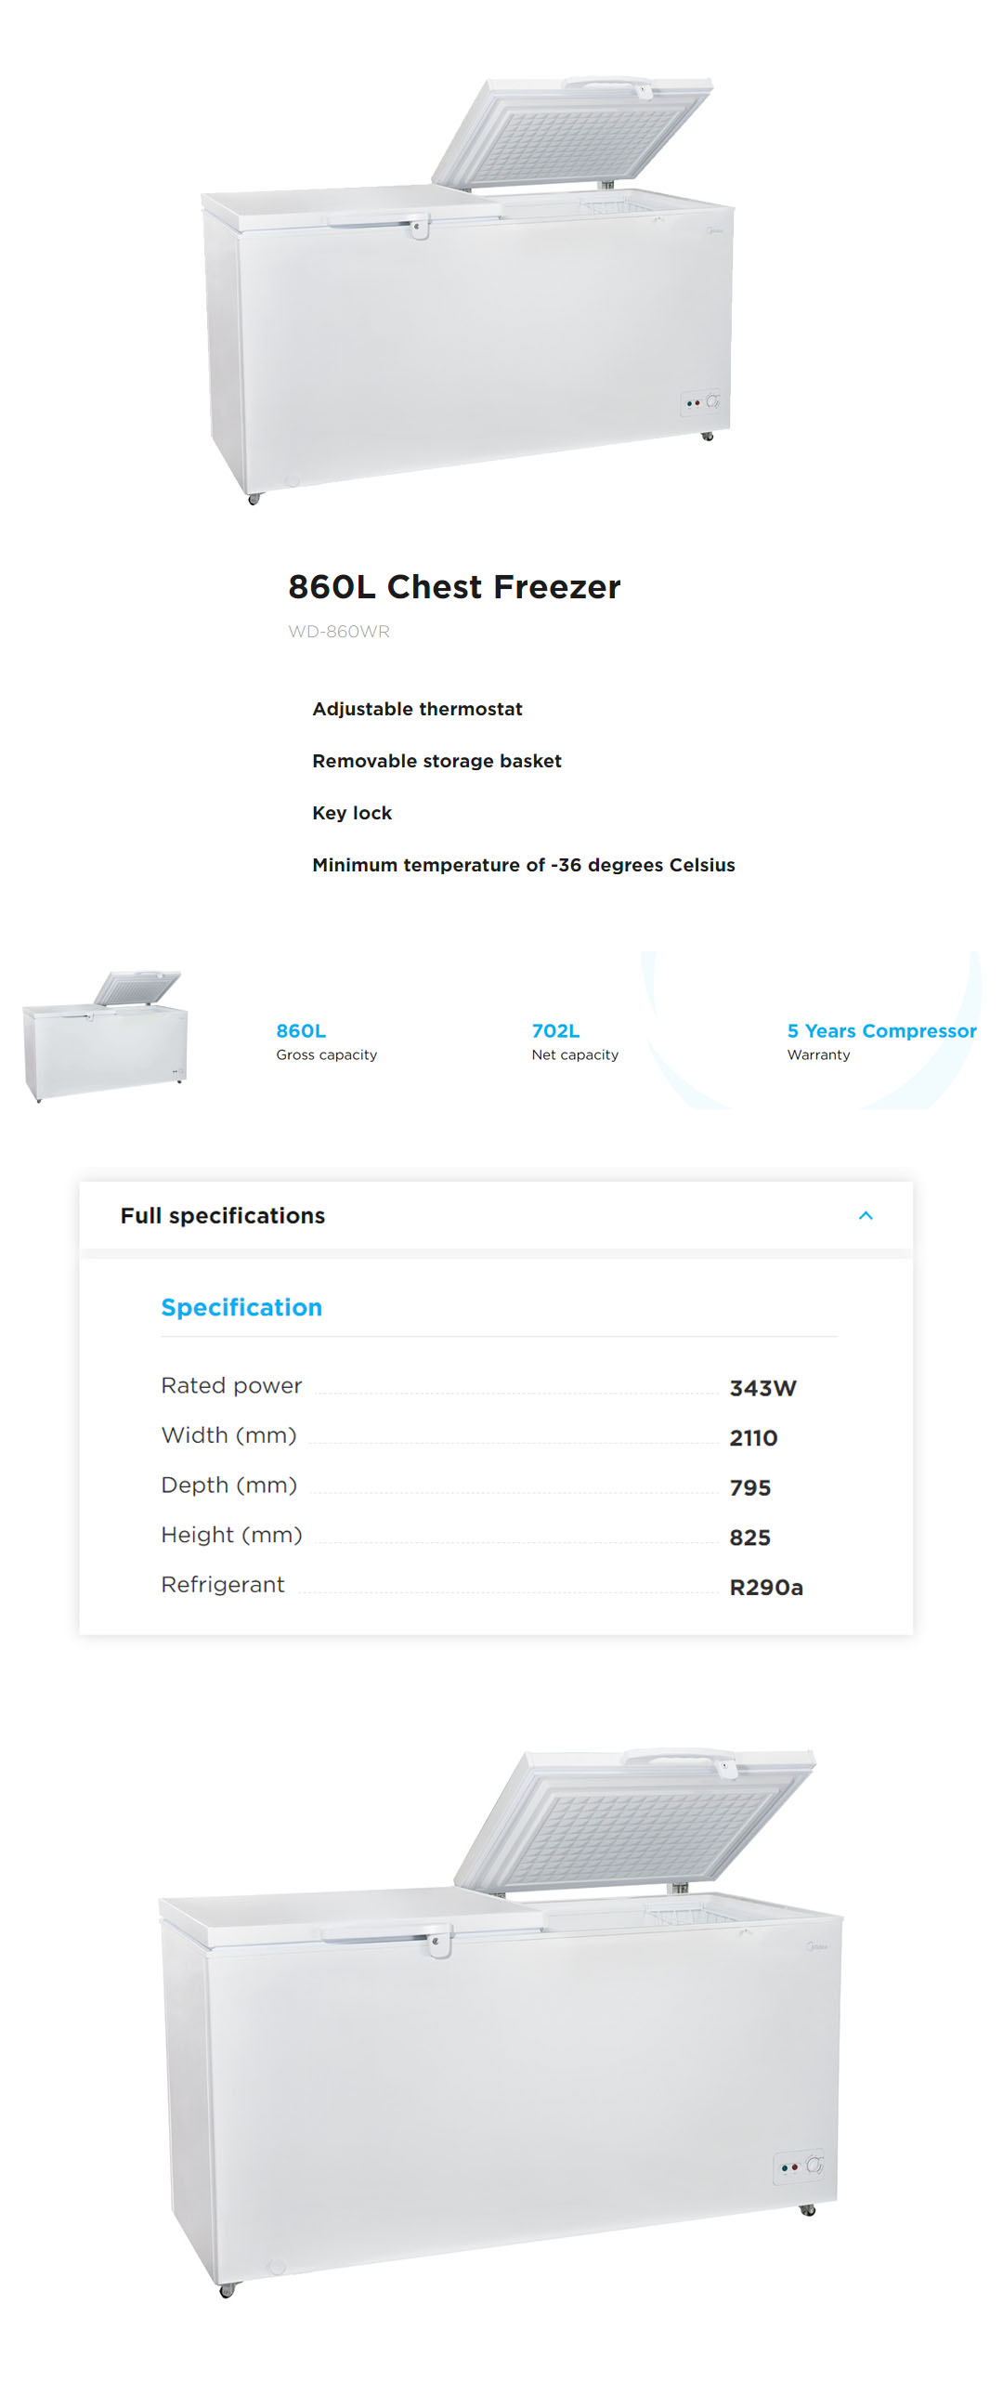1003x2408 pixels.
Task: Click the Height value 825
Action: (749, 1537)
